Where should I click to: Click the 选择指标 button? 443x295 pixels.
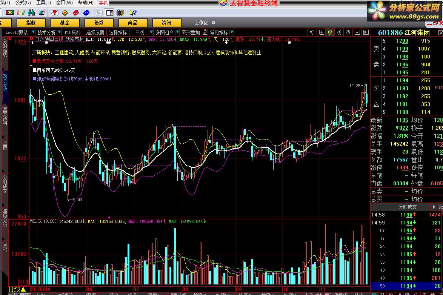pyautogui.click(x=118, y=32)
